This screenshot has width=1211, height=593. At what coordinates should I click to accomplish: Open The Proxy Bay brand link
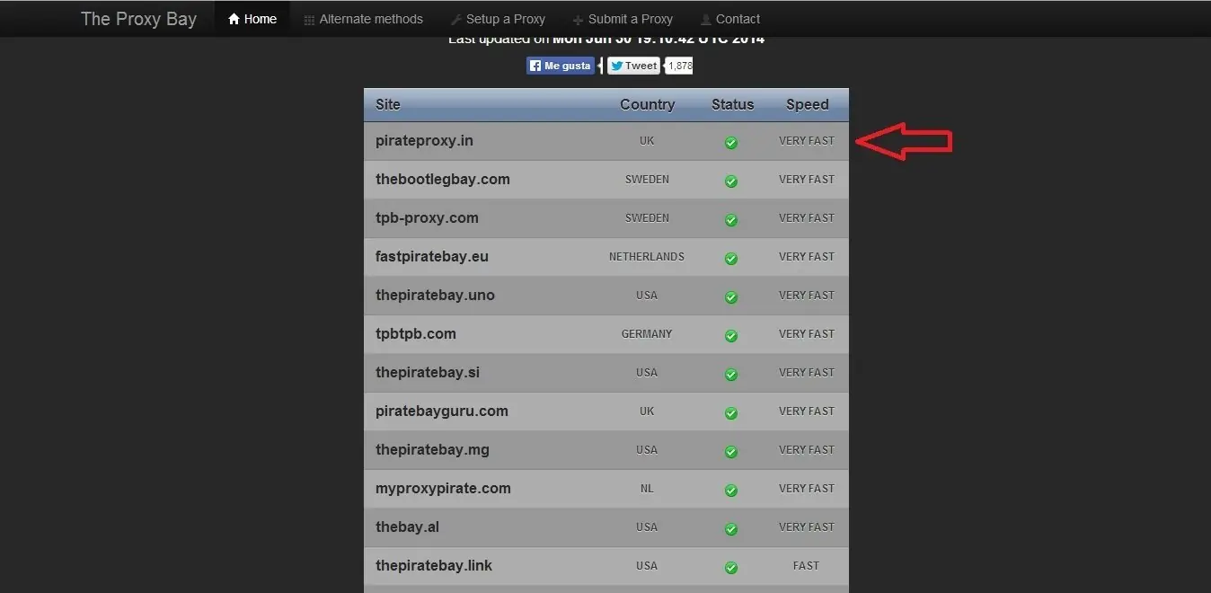pos(138,19)
